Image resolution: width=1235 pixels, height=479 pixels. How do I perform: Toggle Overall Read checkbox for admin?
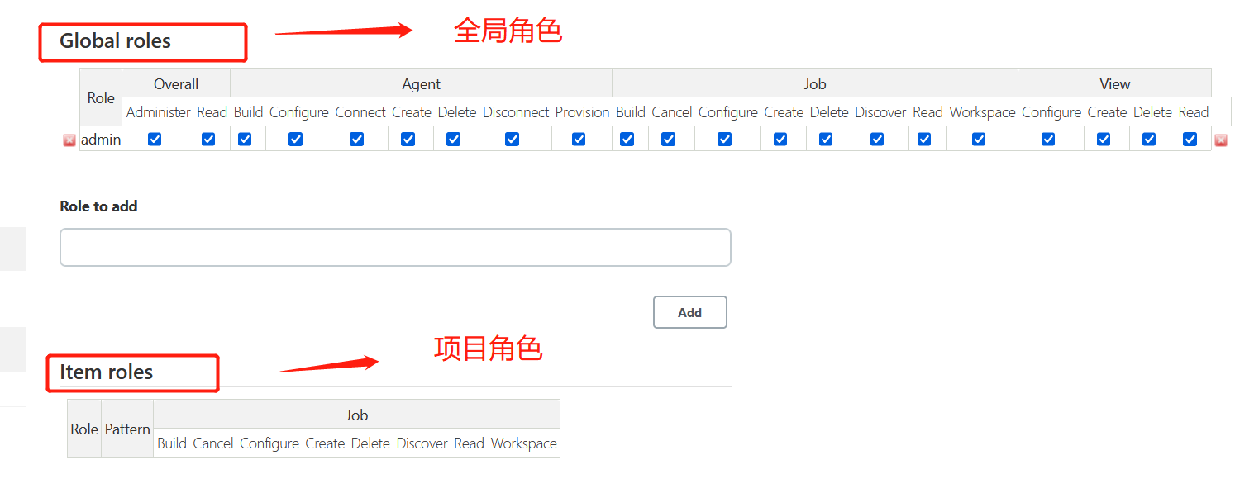point(208,140)
